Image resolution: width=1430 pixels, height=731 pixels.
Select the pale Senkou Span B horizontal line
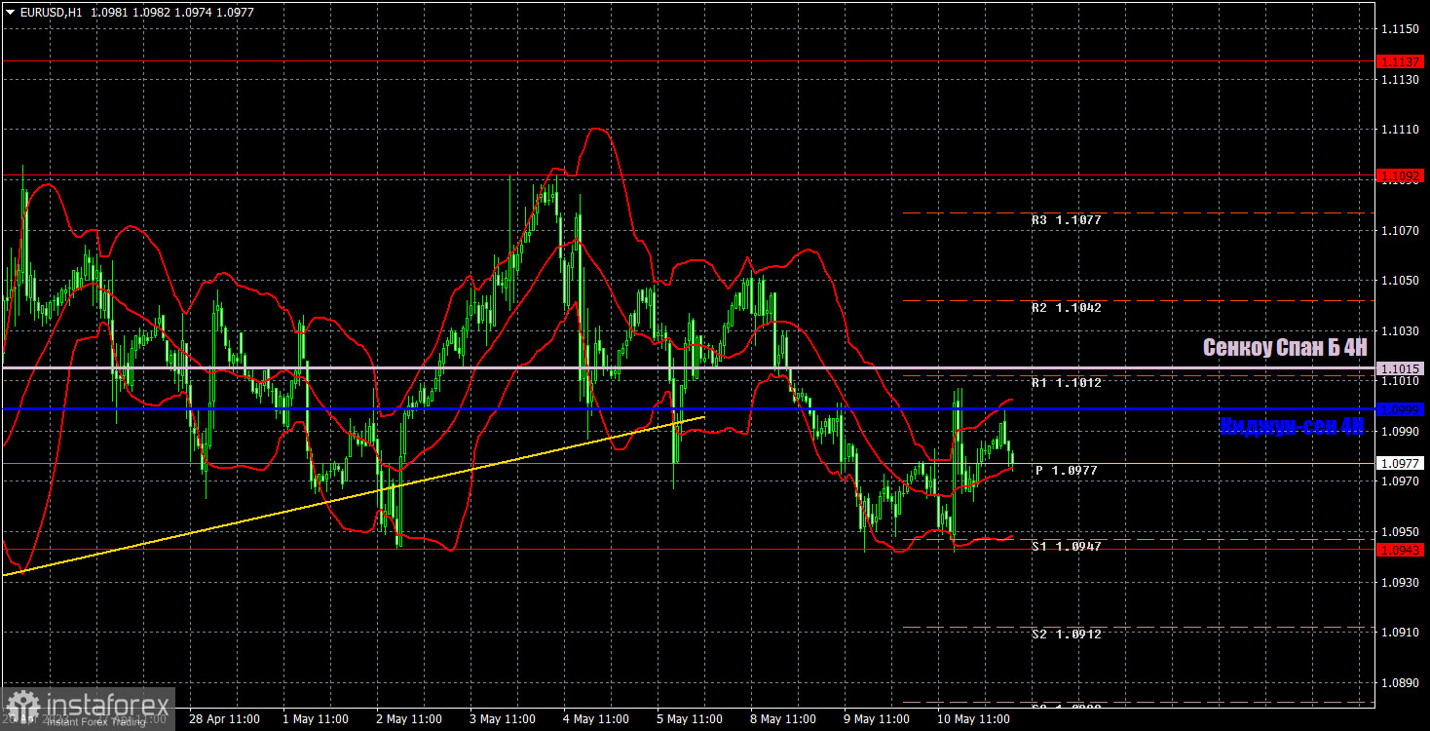coord(688,368)
